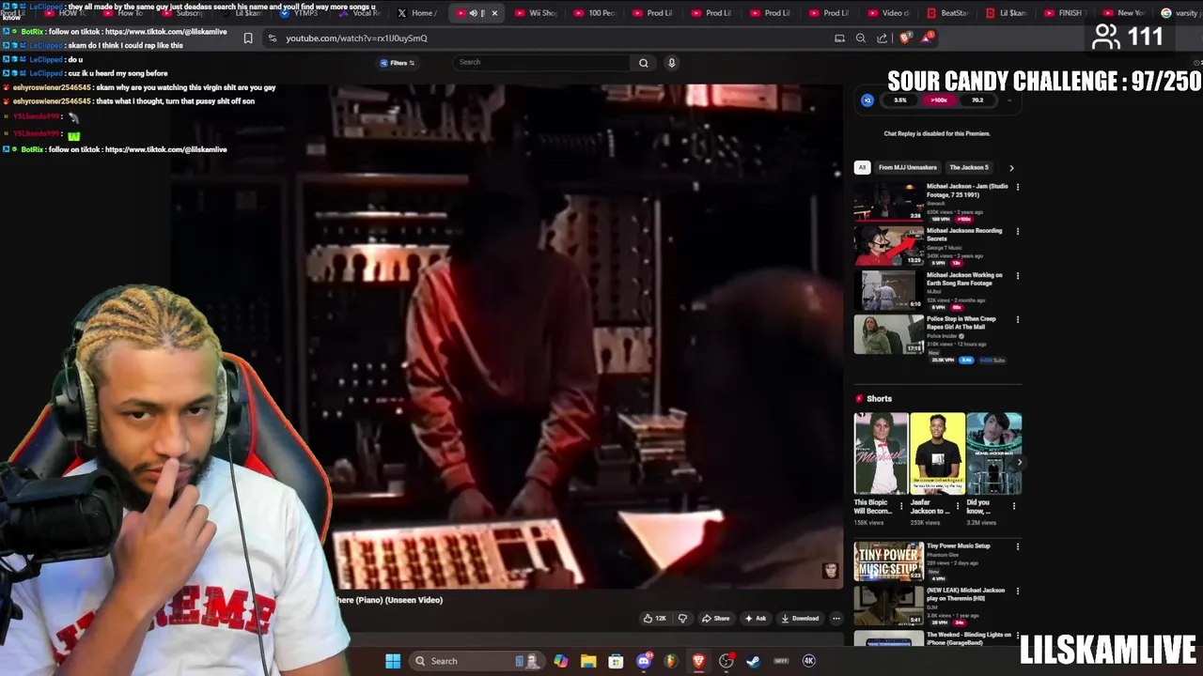Focus the YouTube Search input field

[x=541, y=63]
